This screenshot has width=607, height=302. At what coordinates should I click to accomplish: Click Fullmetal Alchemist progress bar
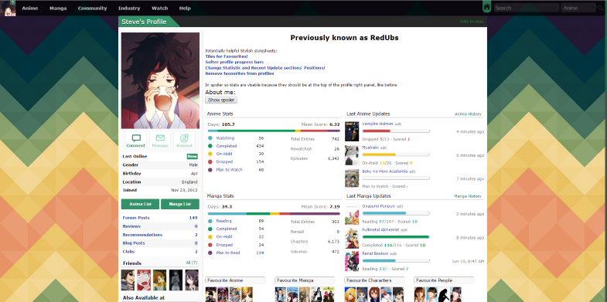(396, 236)
